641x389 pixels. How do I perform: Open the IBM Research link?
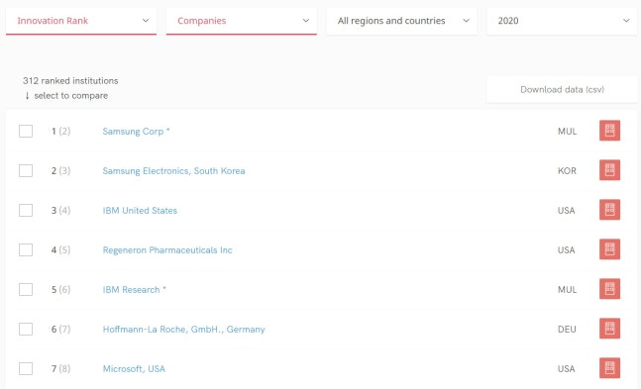(x=135, y=290)
